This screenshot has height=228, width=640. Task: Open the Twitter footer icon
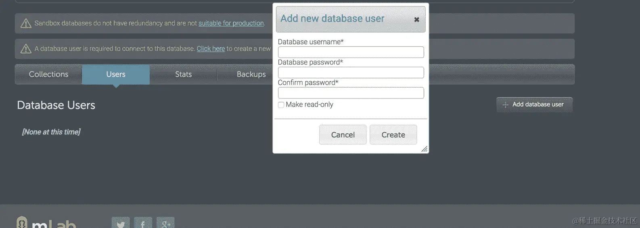(x=121, y=222)
